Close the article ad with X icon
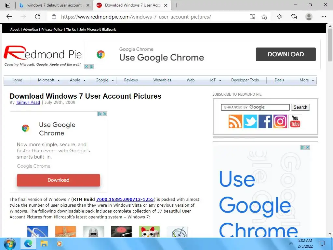 105,114
